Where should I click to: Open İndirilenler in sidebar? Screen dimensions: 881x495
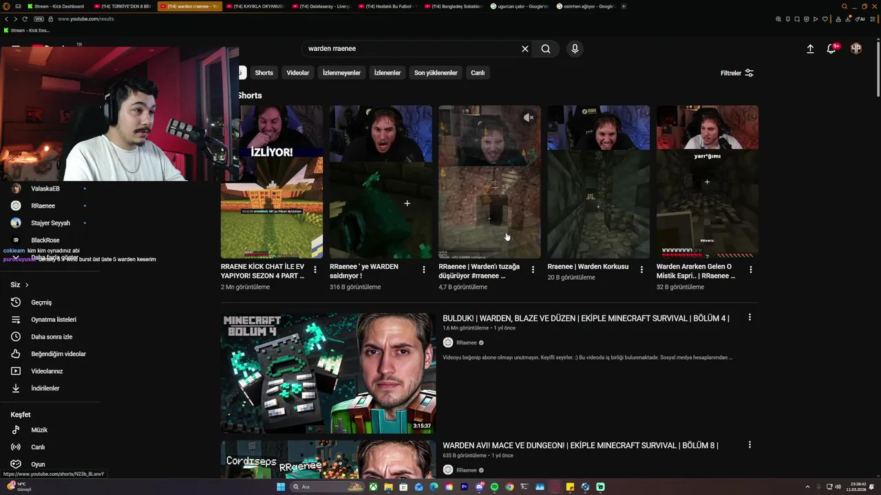click(45, 388)
